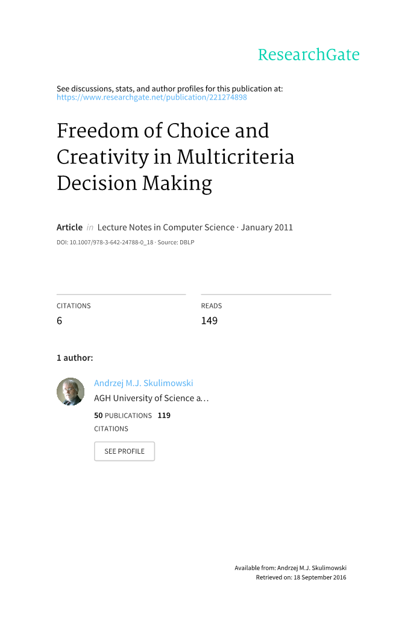Click the January 2011 publication date
The image size is (402, 619).
coord(267,227)
